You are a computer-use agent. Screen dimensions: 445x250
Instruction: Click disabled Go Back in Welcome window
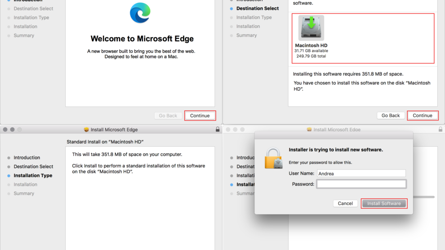[x=168, y=116]
